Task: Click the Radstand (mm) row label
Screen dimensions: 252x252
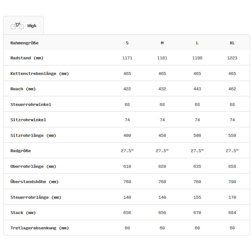Action: [x=27, y=58]
